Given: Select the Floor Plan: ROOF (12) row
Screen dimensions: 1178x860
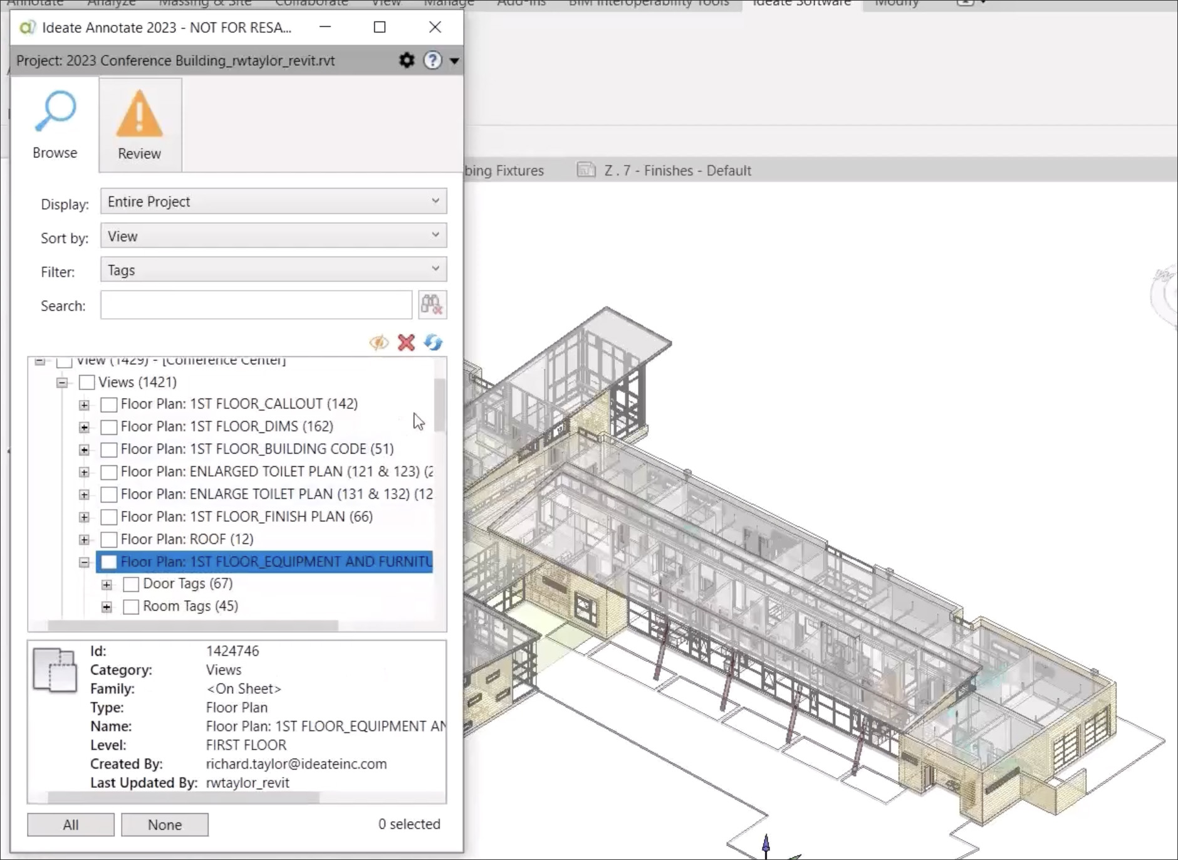Looking at the screenshot, I should tap(187, 539).
